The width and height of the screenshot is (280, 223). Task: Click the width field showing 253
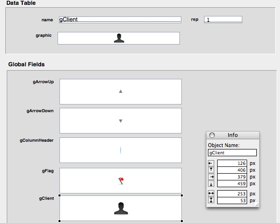232,193
